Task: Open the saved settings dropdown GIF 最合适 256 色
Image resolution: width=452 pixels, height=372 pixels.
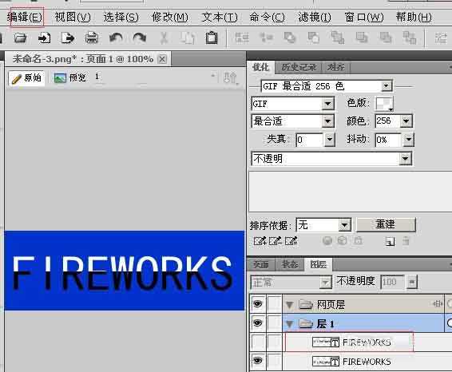Action: [386, 86]
